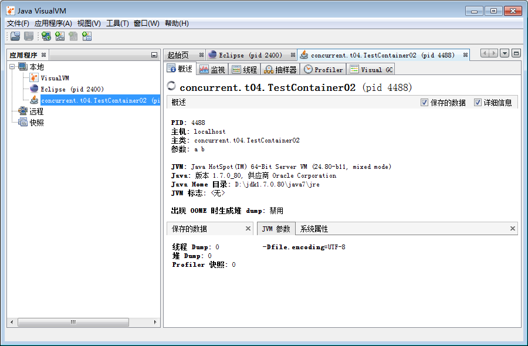Maximize the editor window area

(x=516, y=53)
